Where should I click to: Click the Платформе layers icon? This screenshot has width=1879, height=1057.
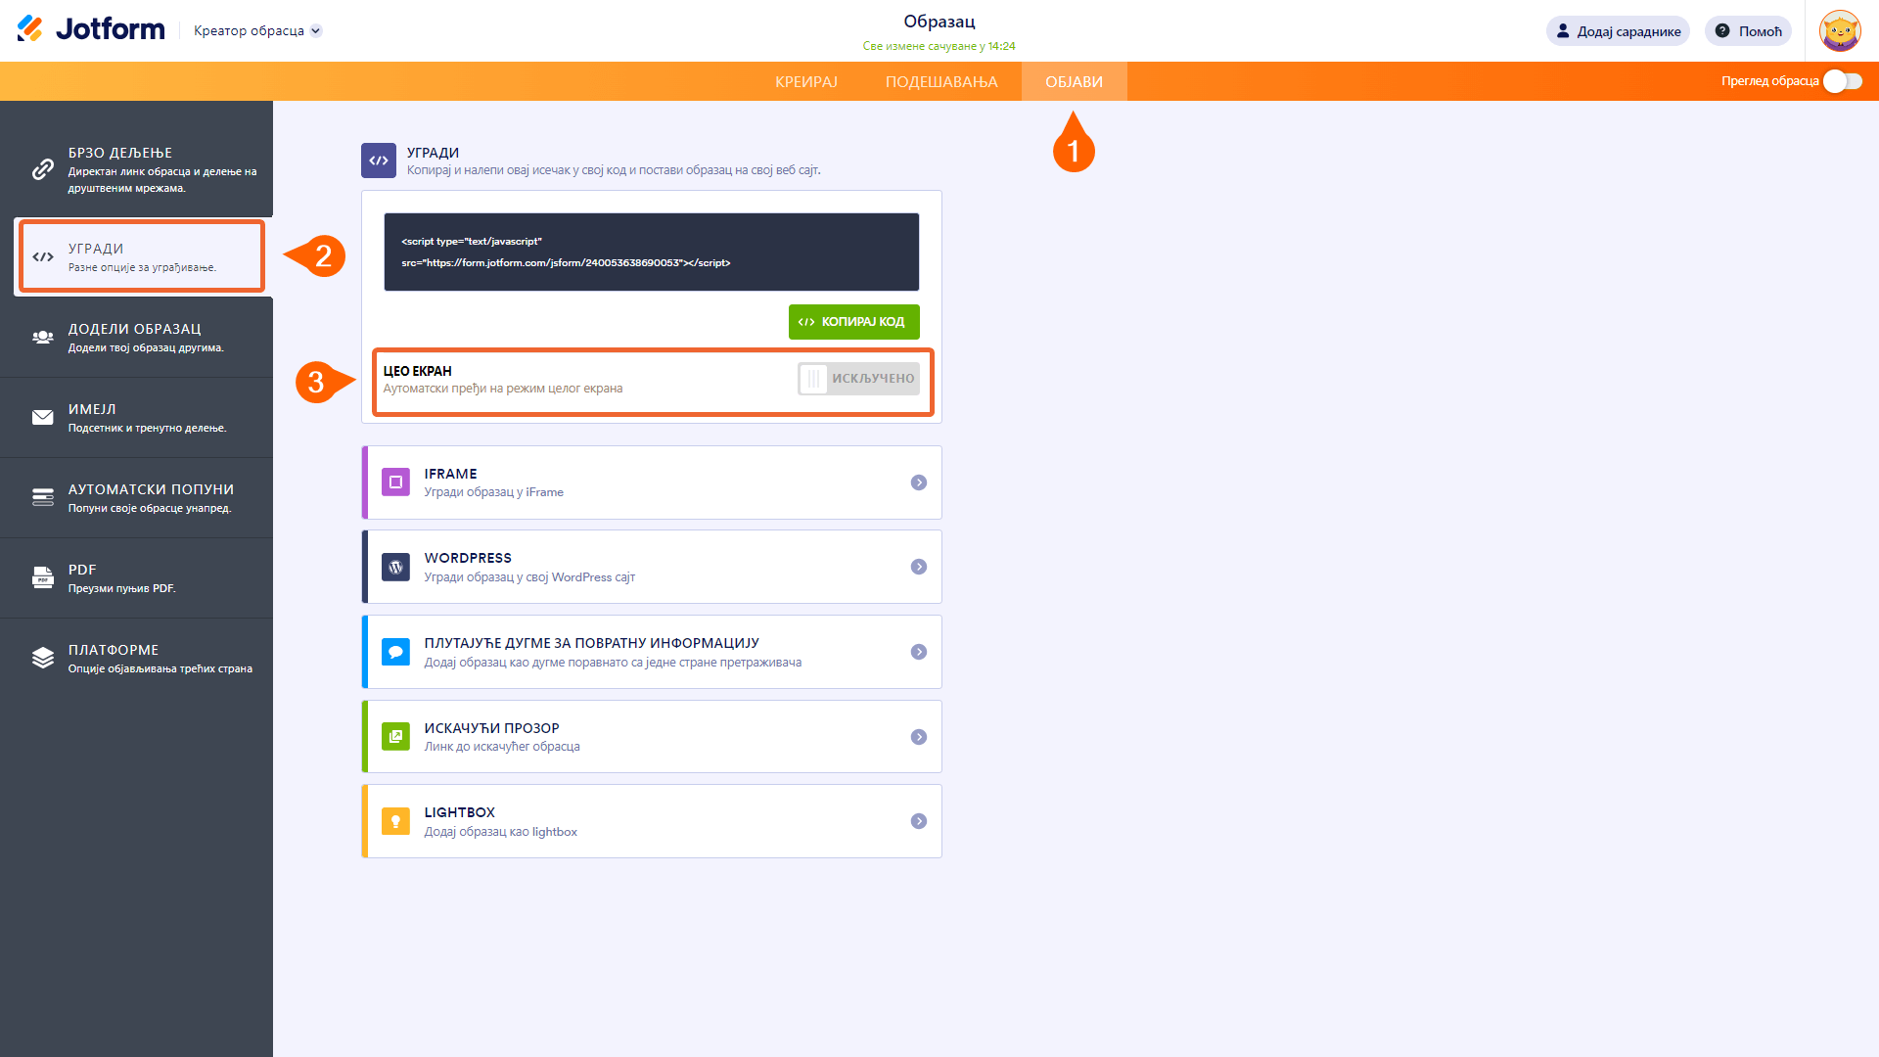click(42, 658)
